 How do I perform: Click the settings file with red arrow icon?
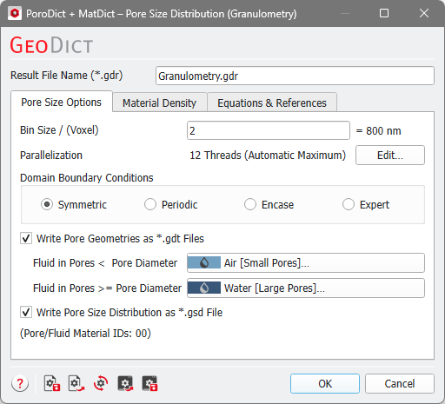click(x=76, y=383)
